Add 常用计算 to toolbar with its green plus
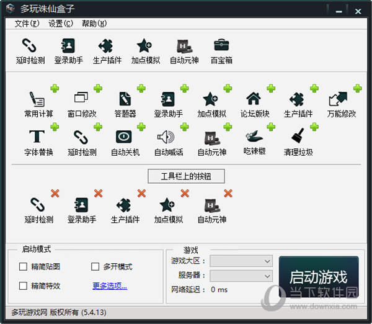 [x=55, y=88]
